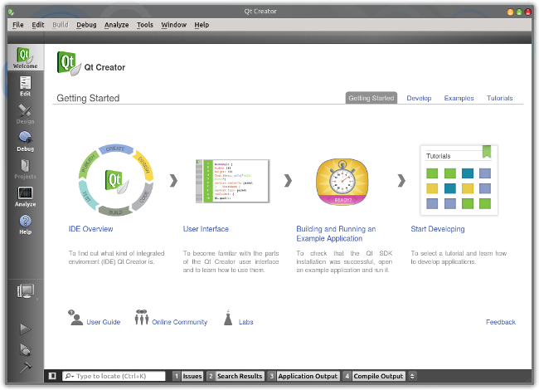The height and width of the screenshot is (390, 539).
Task: Select the Projects mode icon
Action: [x=26, y=169]
